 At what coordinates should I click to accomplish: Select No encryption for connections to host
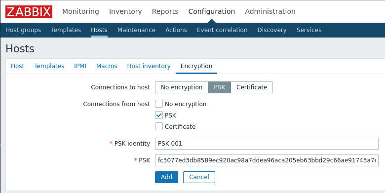tap(182, 87)
